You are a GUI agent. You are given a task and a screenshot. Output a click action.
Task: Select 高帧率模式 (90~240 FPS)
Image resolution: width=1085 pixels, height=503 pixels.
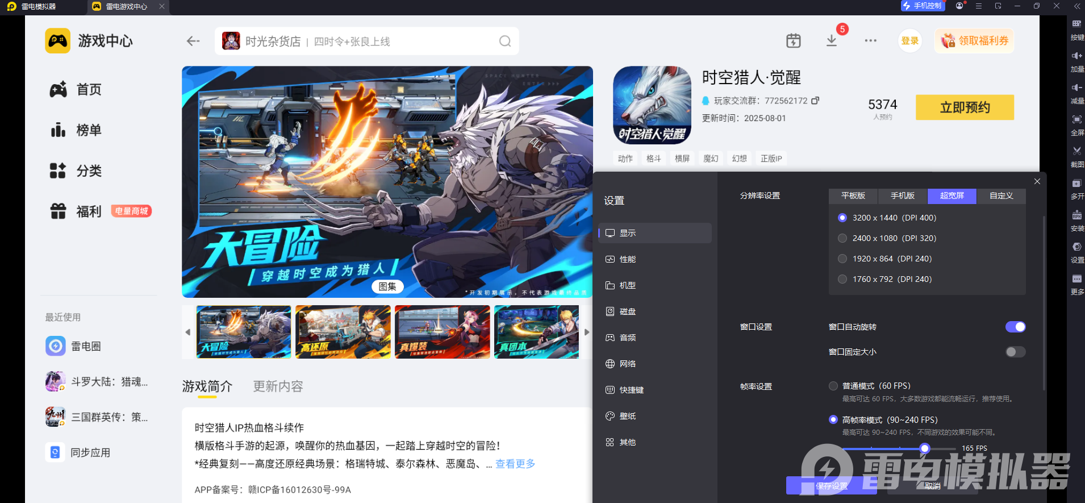[x=833, y=419]
